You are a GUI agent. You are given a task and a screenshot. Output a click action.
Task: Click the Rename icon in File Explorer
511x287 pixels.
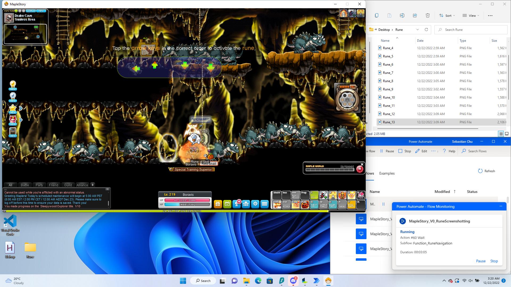tap(402, 15)
